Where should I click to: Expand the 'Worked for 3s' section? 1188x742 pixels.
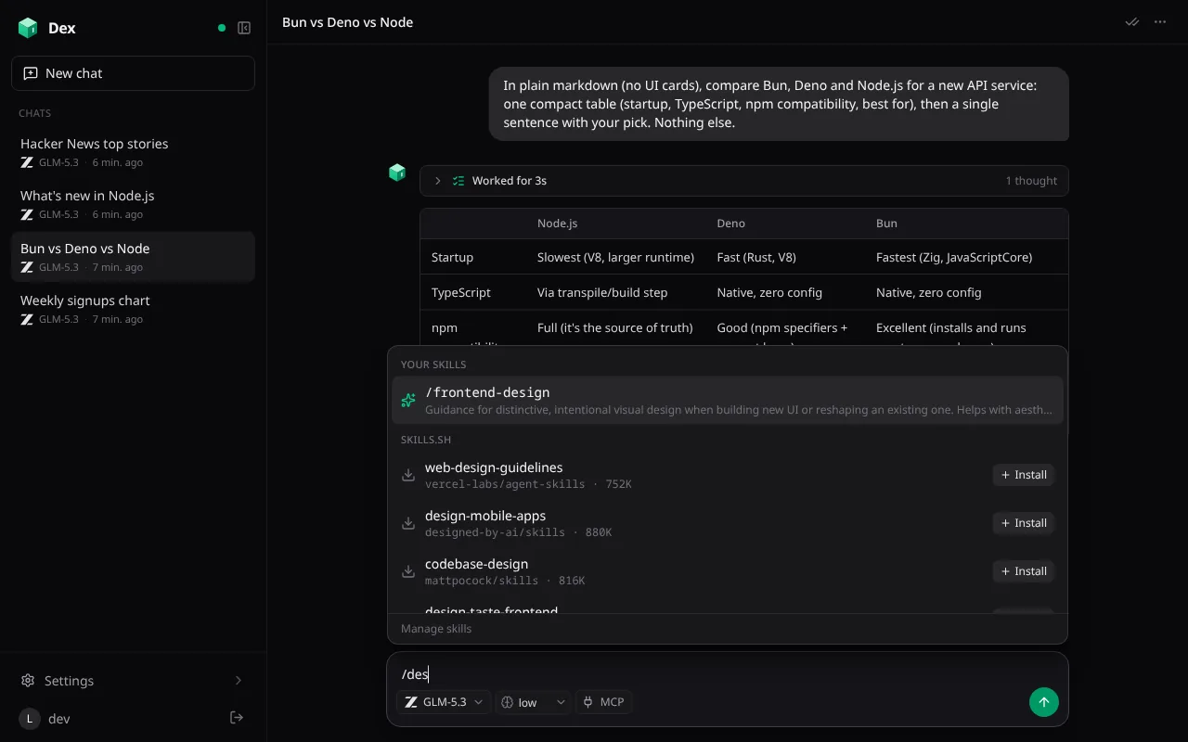(x=744, y=181)
